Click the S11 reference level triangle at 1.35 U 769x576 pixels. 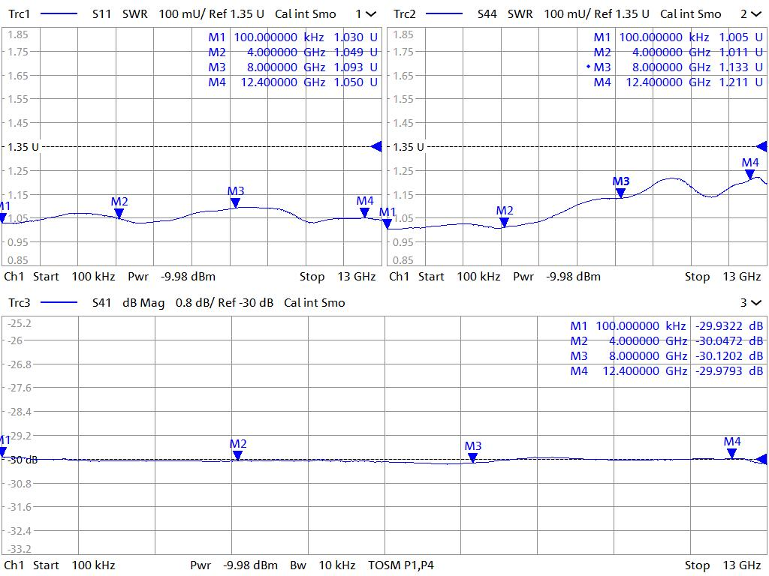(377, 146)
